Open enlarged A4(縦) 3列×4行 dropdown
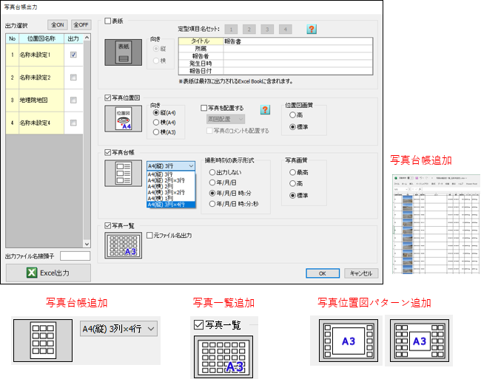481x379 pixels. tap(118, 329)
